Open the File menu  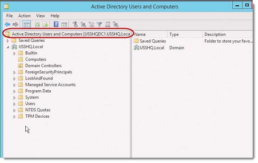(9, 16)
